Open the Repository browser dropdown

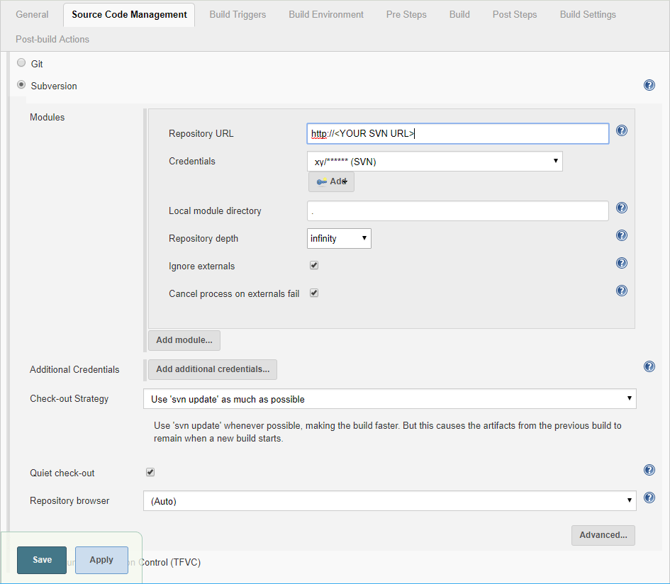click(x=390, y=500)
